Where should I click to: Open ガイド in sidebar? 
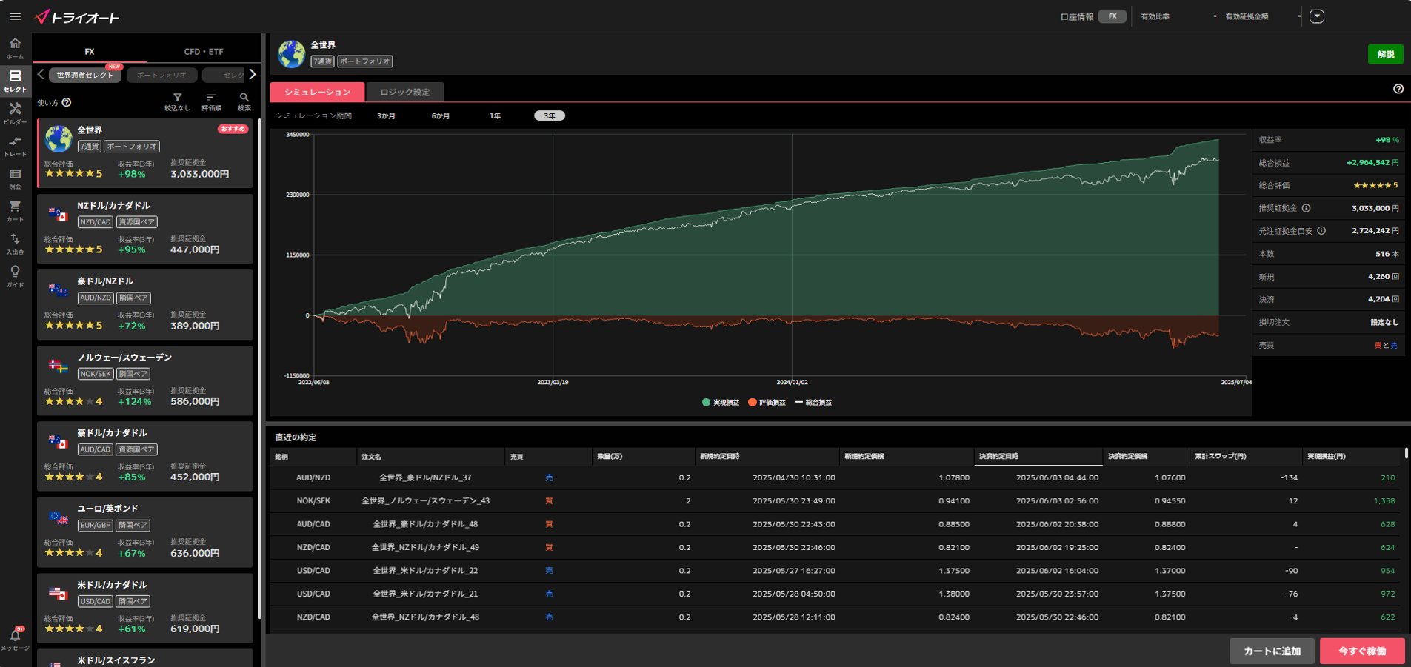tap(15, 276)
